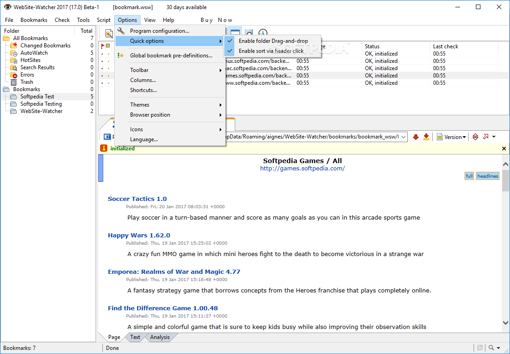The image size is (510, 354).
Task: Click the WebSite-Watcher eye app icon in title bar
Action: coord(7,7)
